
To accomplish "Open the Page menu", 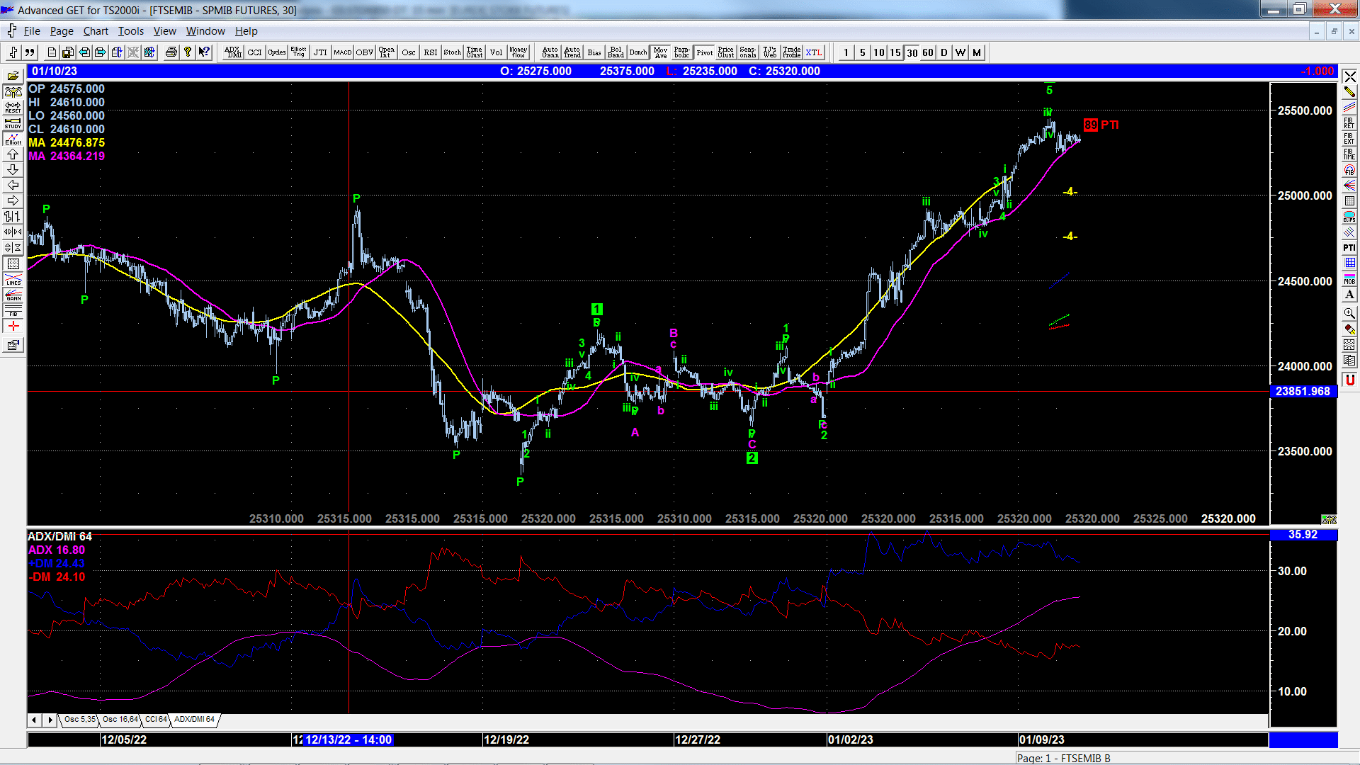I will 62,31.
